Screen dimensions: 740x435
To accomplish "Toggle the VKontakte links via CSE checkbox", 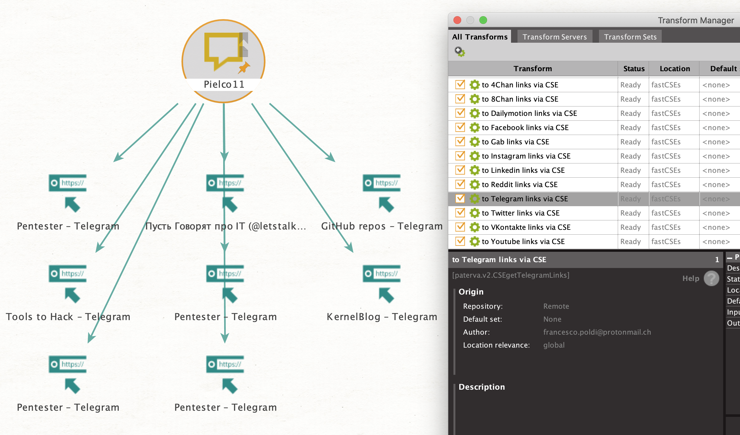I will [x=460, y=227].
